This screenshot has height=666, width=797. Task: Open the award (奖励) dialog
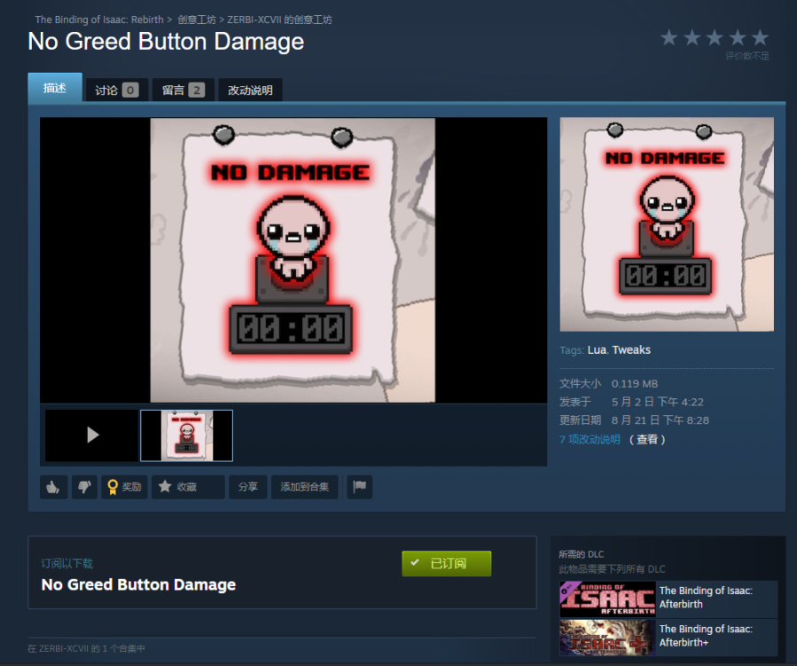(x=124, y=487)
